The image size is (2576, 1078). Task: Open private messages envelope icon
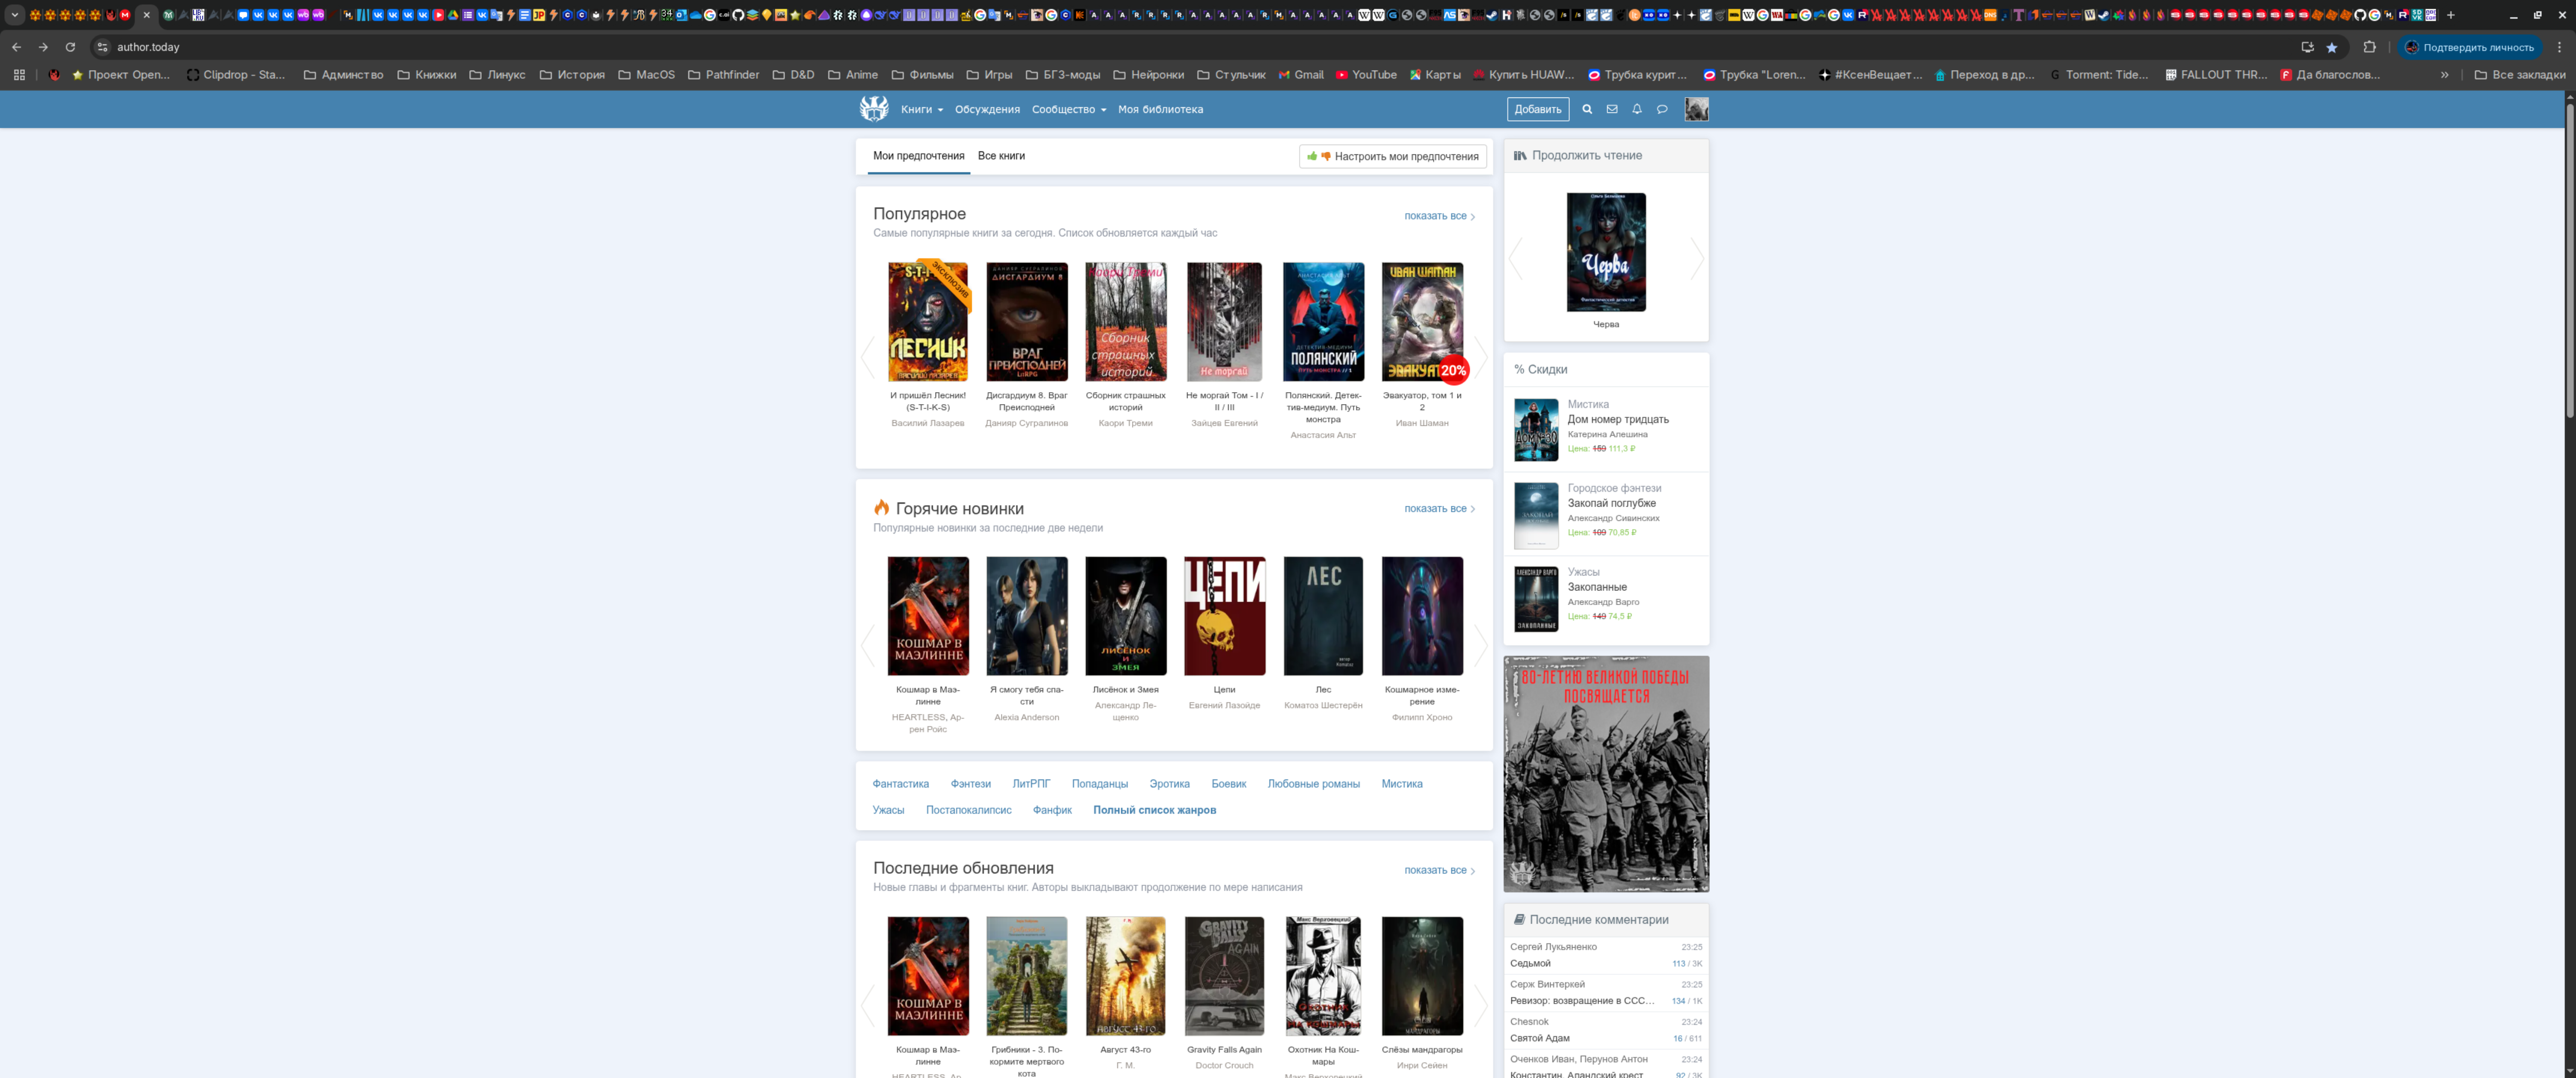pyautogui.click(x=1611, y=109)
